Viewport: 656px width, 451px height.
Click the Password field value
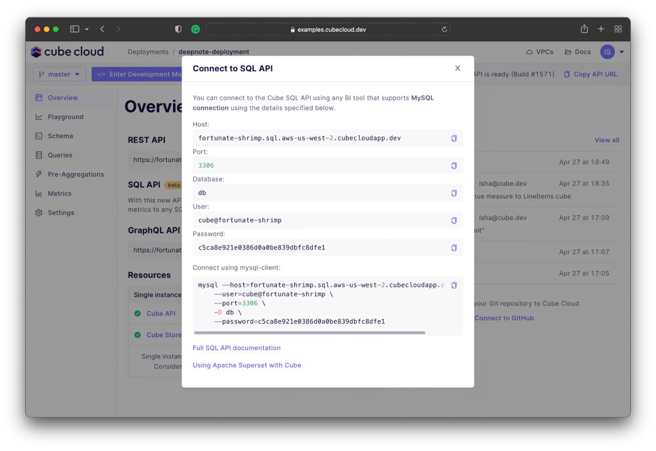coord(262,247)
